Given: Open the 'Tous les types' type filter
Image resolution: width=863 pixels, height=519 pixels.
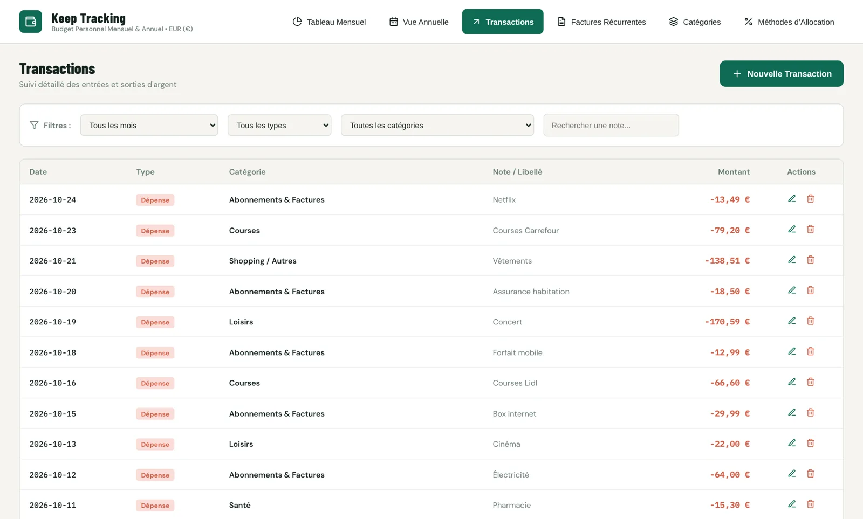Looking at the screenshot, I should pos(279,125).
